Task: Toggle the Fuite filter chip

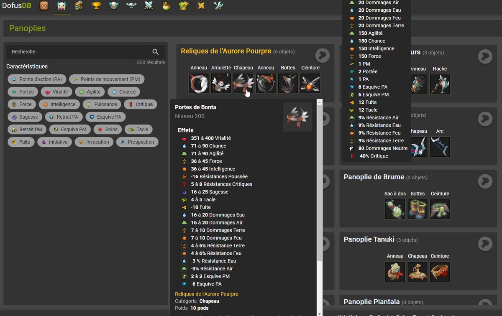Action: click(x=21, y=142)
